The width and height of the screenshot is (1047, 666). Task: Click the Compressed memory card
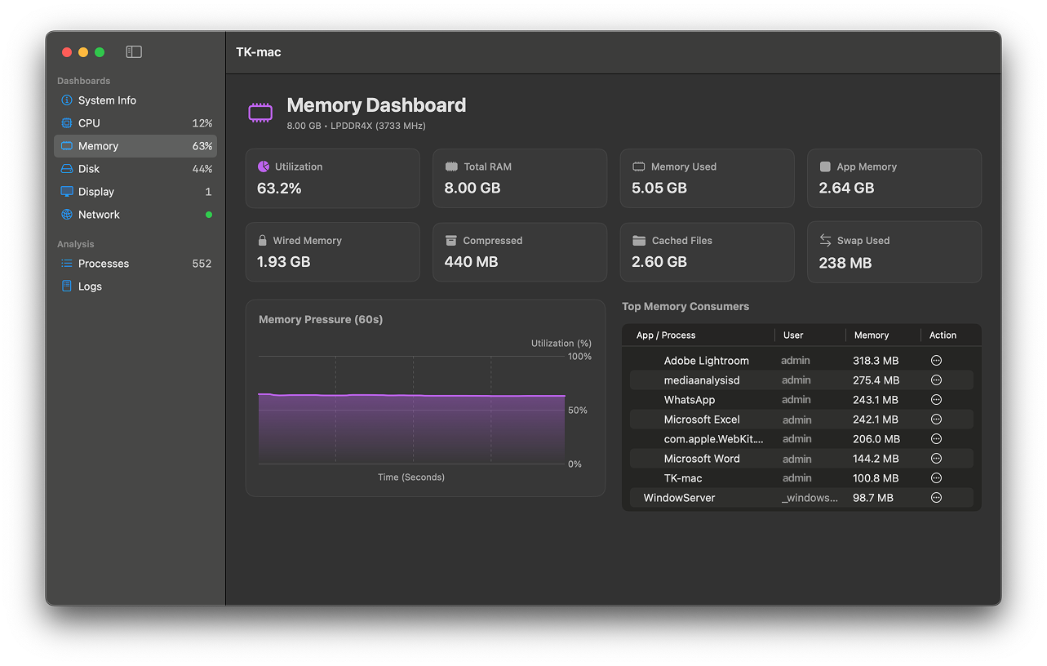520,251
